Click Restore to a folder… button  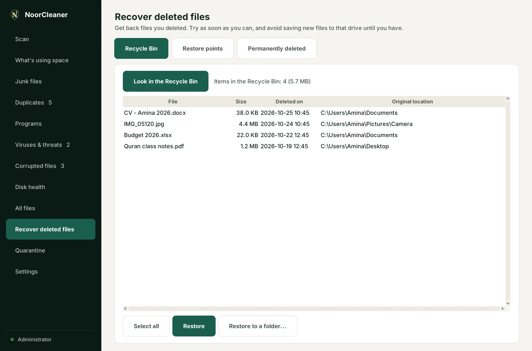click(x=258, y=326)
